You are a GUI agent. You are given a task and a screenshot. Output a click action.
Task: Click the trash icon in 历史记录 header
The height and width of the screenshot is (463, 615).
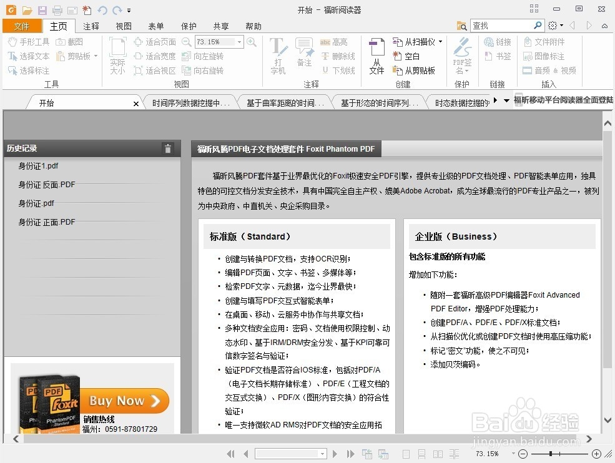click(x=167, y=148)
